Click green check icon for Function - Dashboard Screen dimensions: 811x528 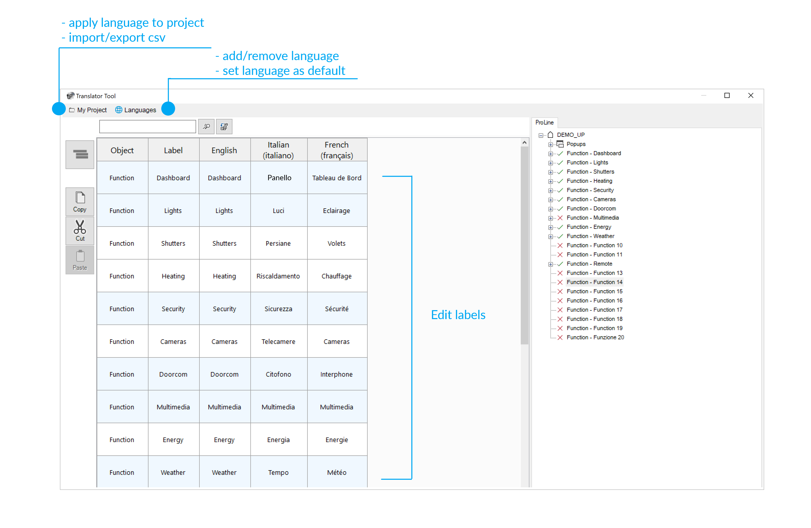click(560, 153)
